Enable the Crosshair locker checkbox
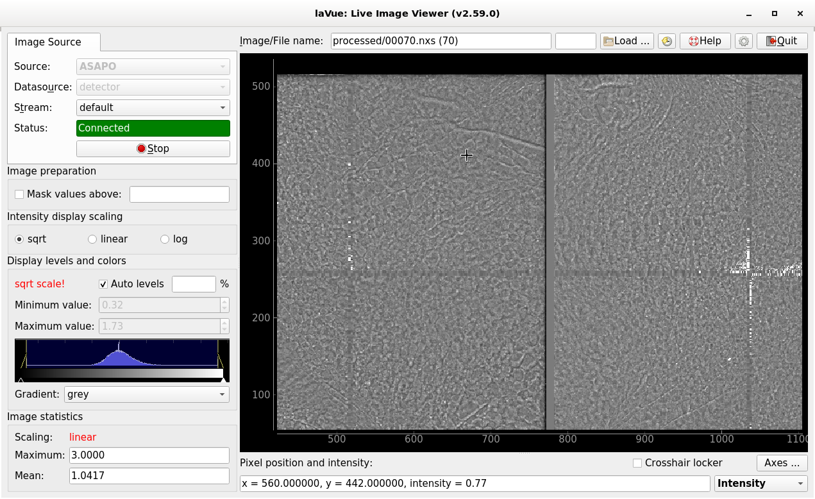This screenshot has height=499, width=815. point(637,463)
